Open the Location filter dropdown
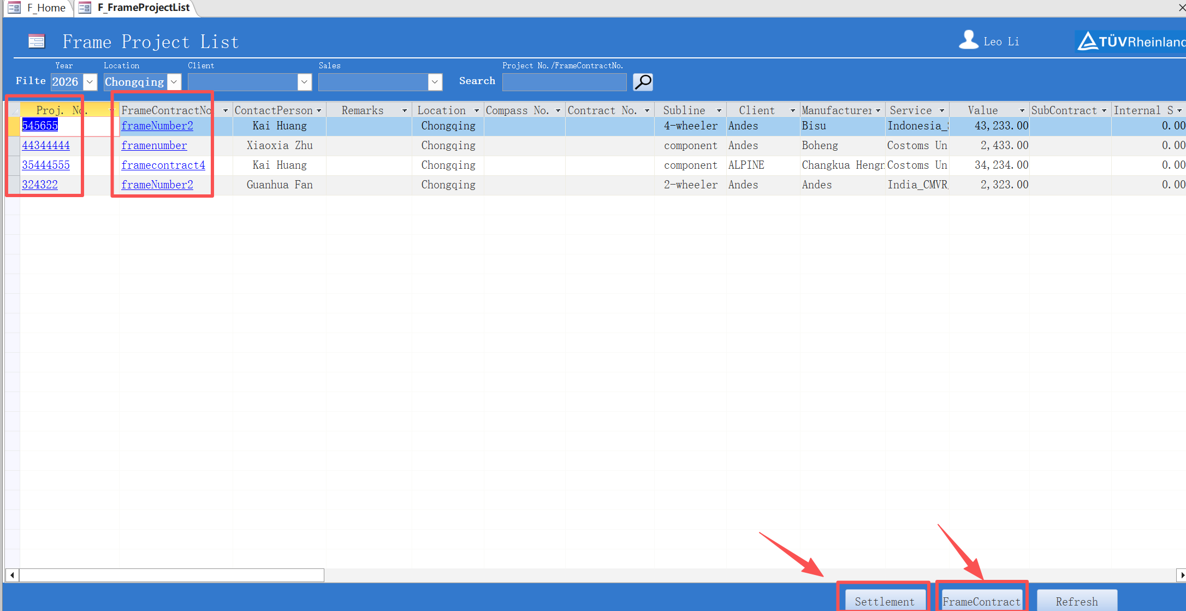This screenshot has width=1186, height=611. (174, 82)
